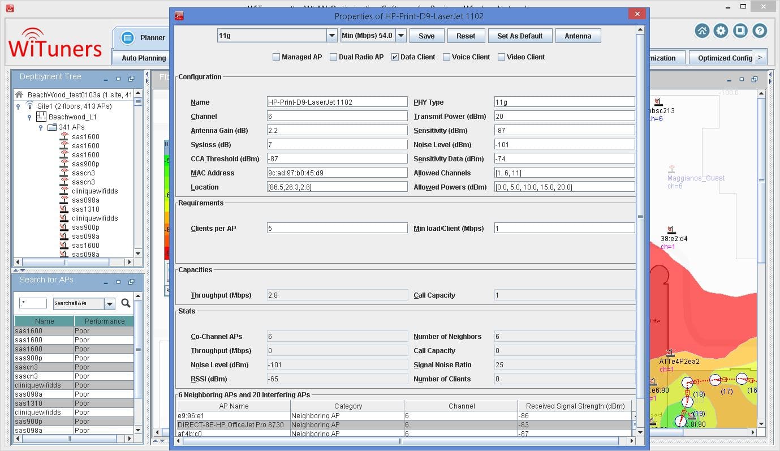Image resolution: width=780 pixels, height=451 pixels.
Task: Click the square window icon beside the gear
Action: tap(740, 31)
